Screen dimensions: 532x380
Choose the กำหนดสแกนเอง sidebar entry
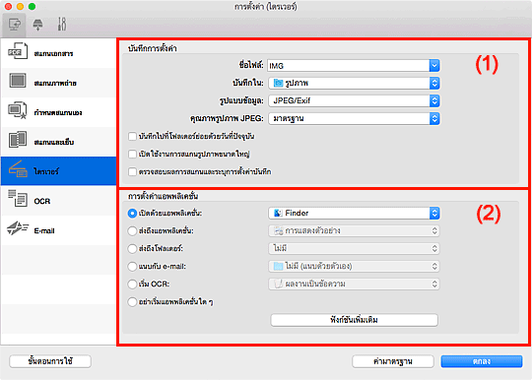[58, 112]
